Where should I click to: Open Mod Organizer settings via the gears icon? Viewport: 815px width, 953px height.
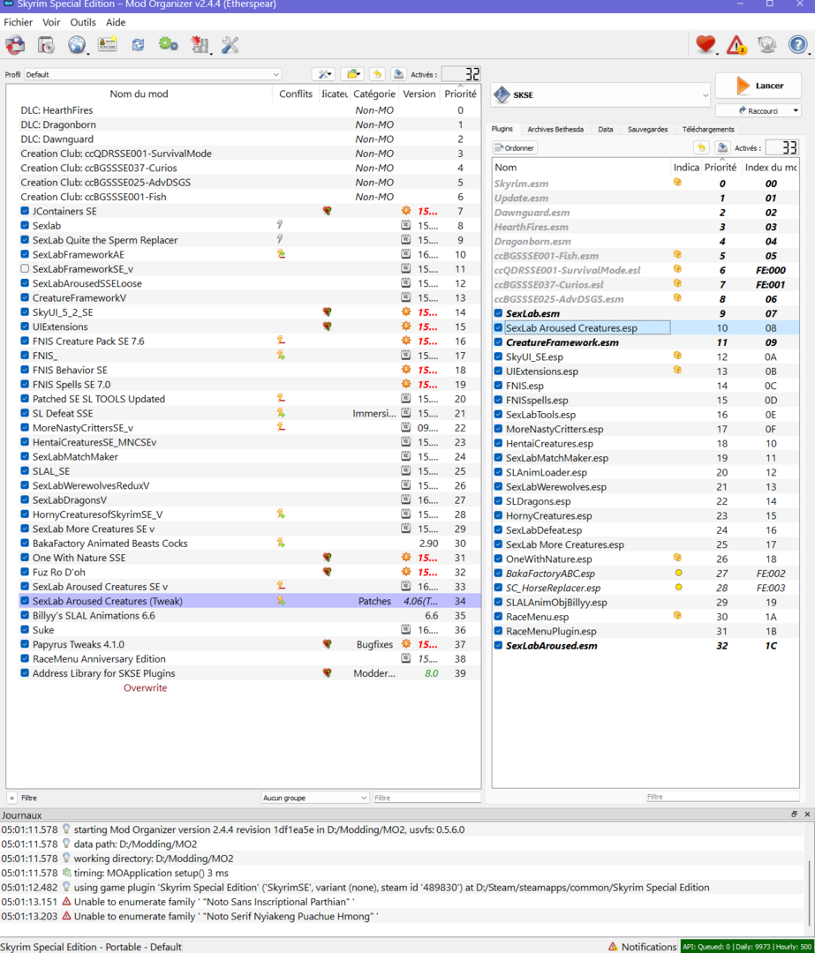pyautogui.click(x=168, y=44)
